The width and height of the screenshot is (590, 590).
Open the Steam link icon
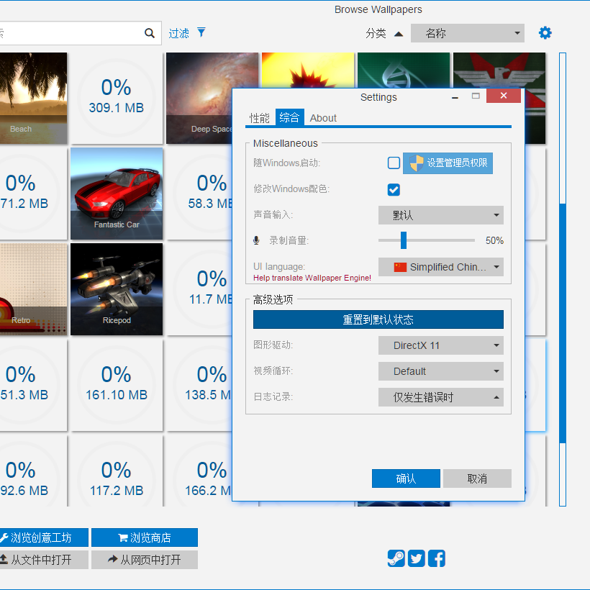point(396,558)
